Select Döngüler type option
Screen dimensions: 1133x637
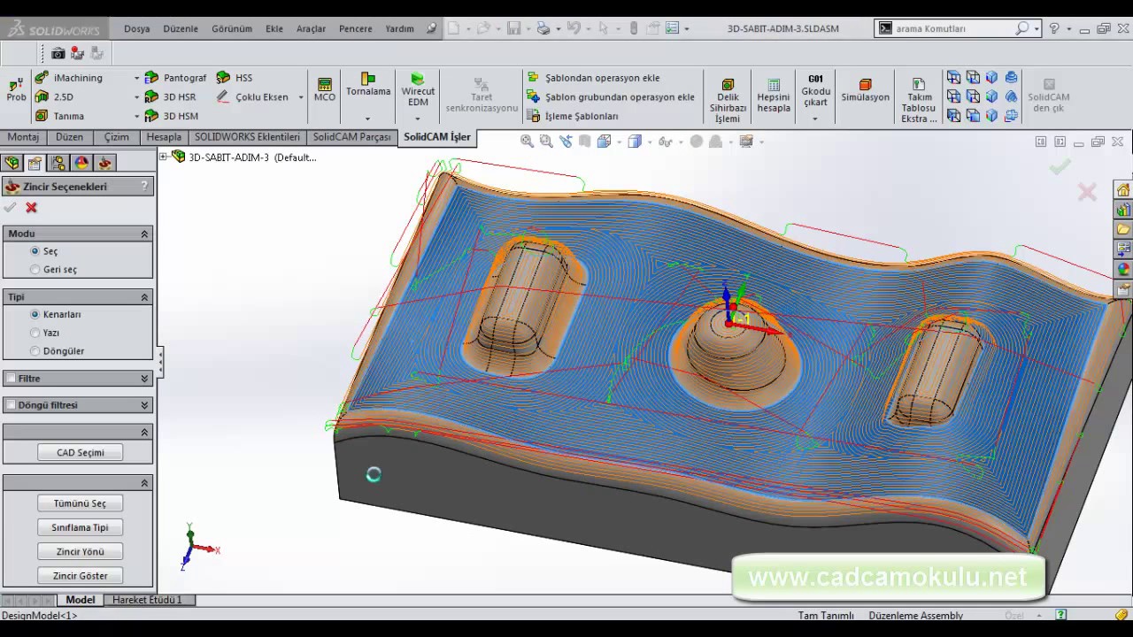pos(35,350)
